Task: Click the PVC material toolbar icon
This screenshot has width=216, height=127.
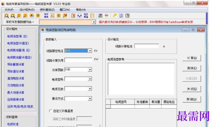Action: click(106, 16)
